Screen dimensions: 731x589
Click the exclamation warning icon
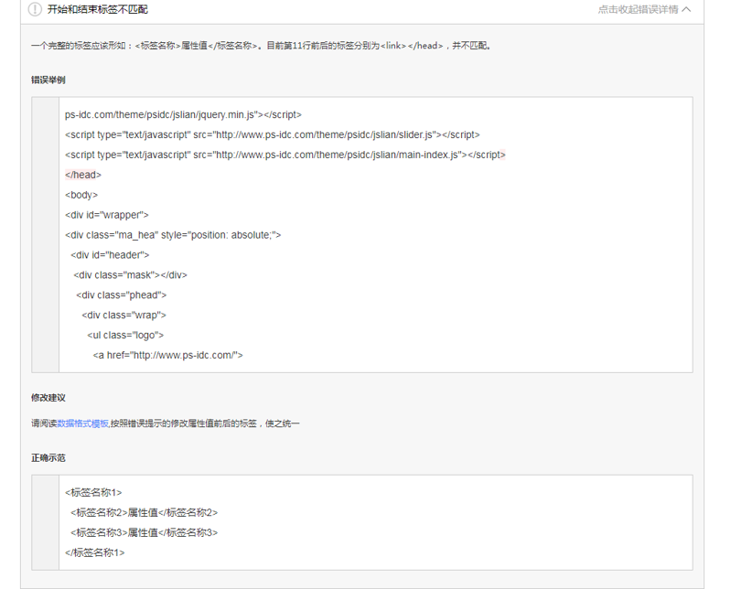[x=35, y=9]
